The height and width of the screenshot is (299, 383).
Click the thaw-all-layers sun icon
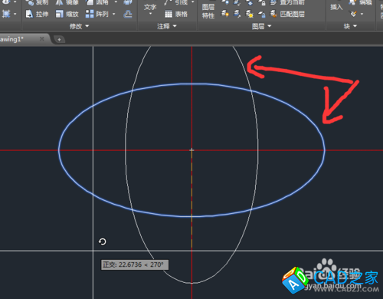[x=249, y=14]
